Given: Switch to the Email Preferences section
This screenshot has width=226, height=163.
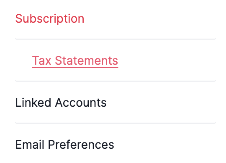Looking at the screenshot, I should click(64, 145).
